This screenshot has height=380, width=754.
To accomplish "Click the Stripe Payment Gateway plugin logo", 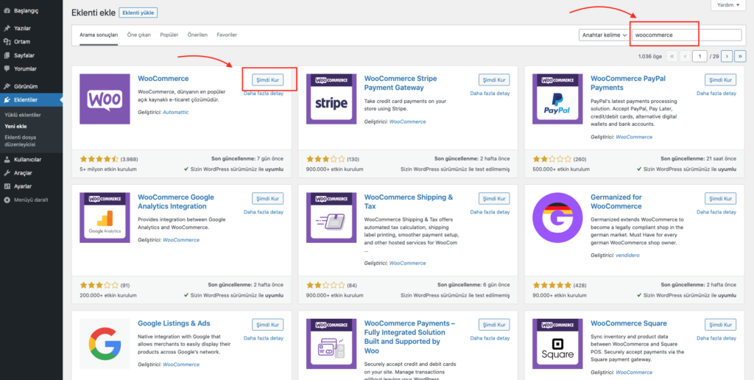I will [x=331, y=99].
